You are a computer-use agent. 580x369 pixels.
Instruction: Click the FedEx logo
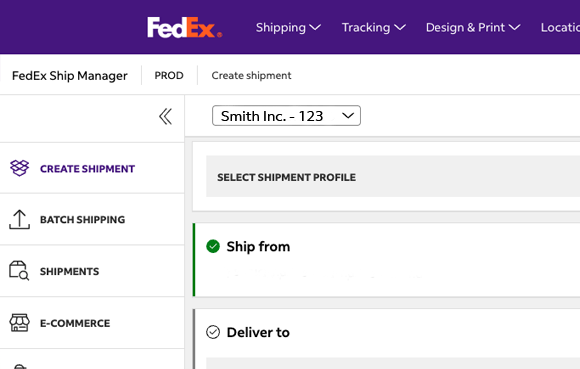(x=185, y=27)
